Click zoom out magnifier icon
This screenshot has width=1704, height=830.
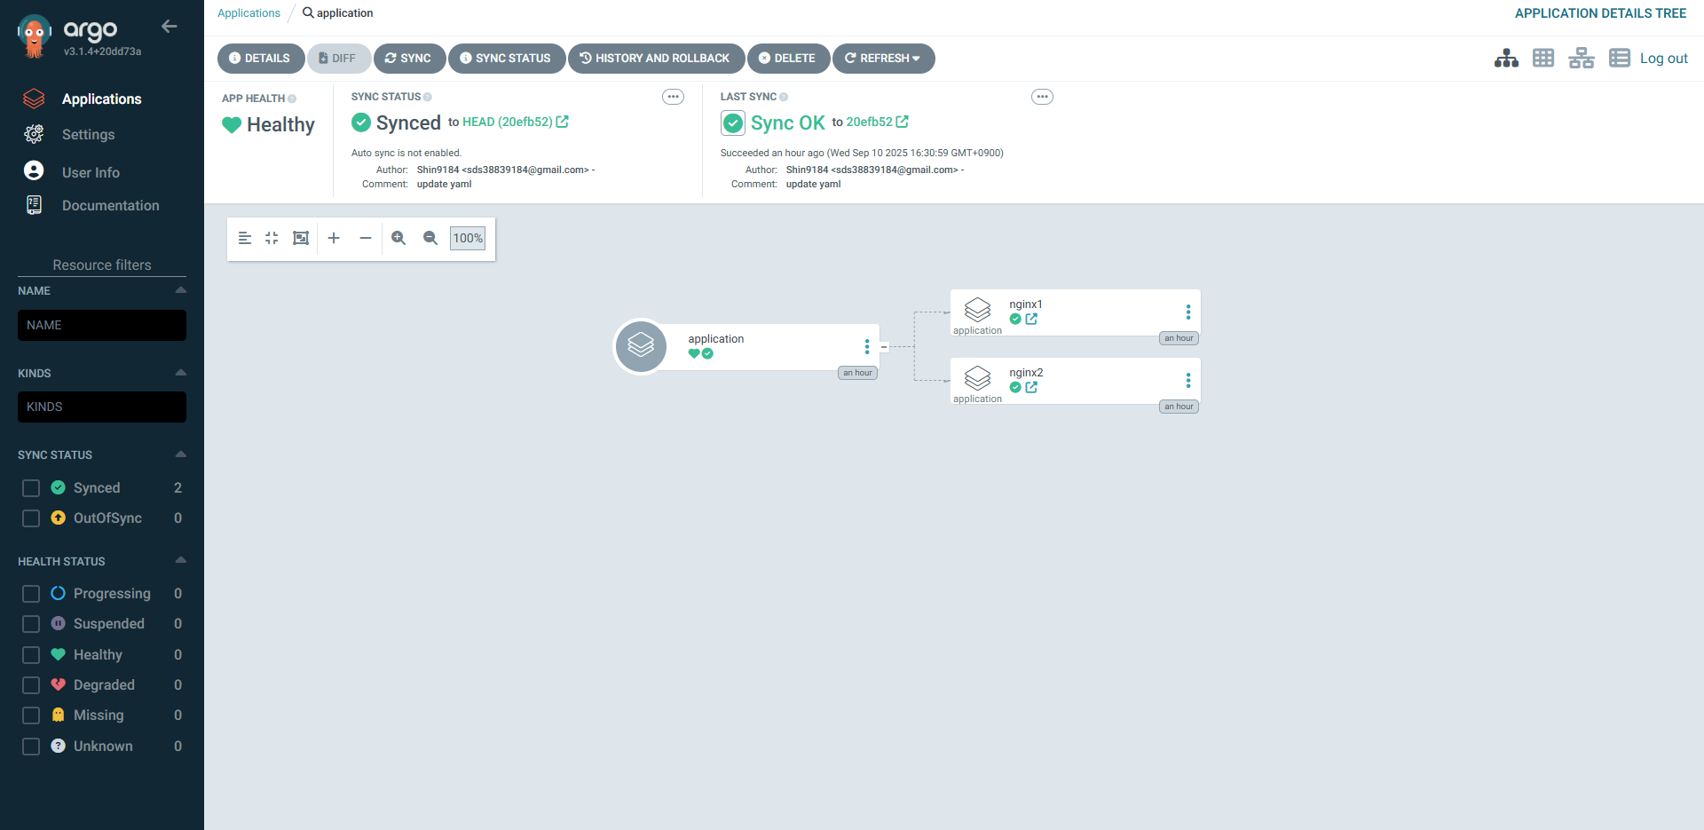point(430,238)
